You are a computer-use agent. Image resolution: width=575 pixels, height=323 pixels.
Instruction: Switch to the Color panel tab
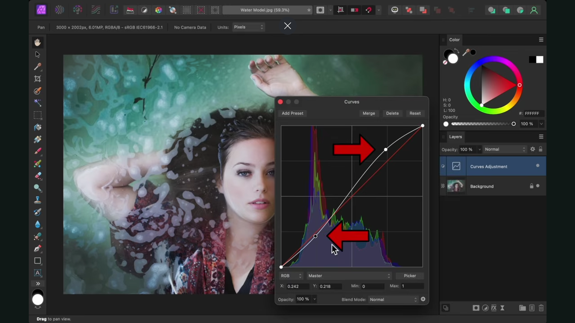(x=454, y=40)
